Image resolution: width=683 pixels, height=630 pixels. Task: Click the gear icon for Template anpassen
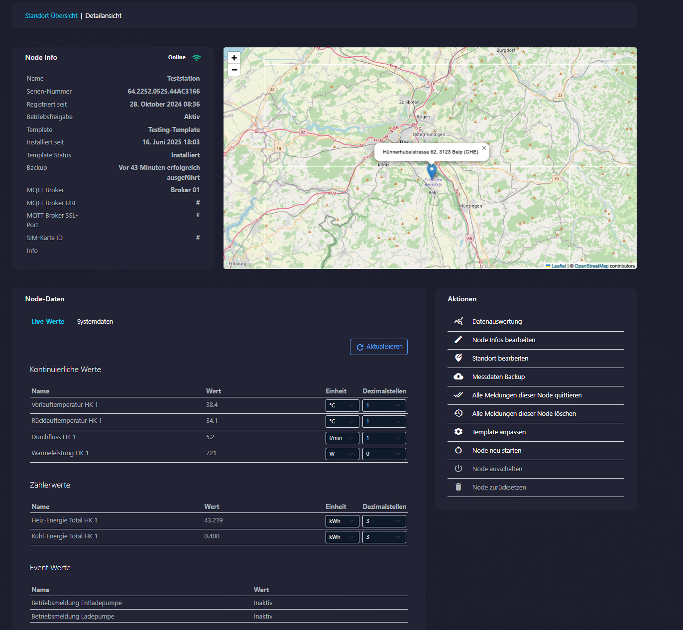(458, 432)
